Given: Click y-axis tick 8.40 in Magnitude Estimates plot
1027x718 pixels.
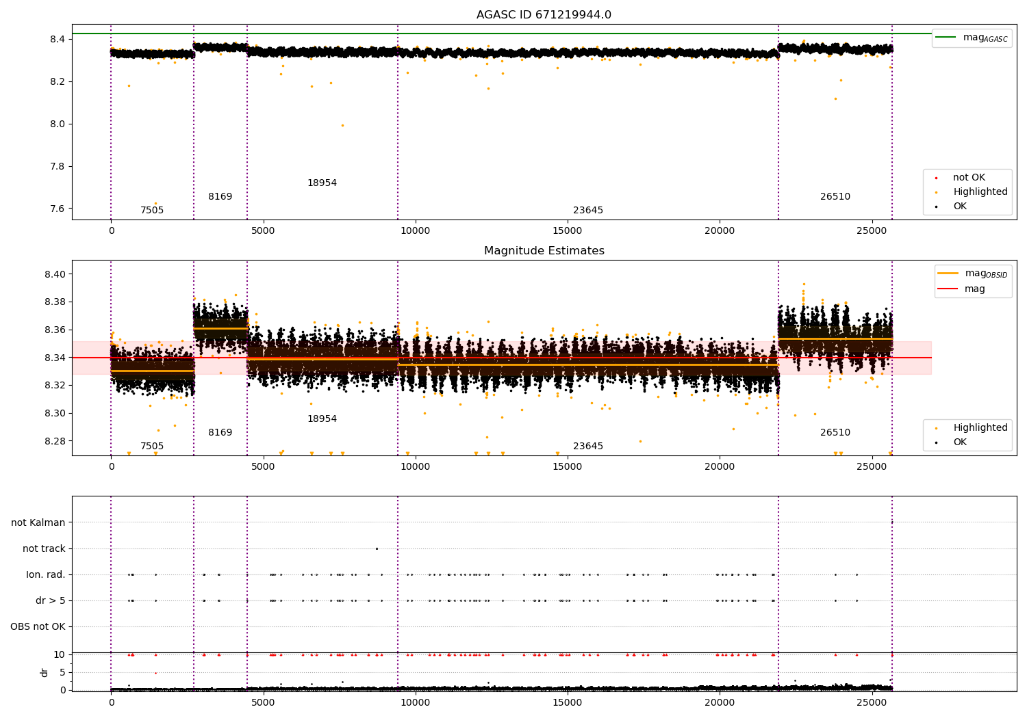Looking at the screenshot, I should 55,275.
